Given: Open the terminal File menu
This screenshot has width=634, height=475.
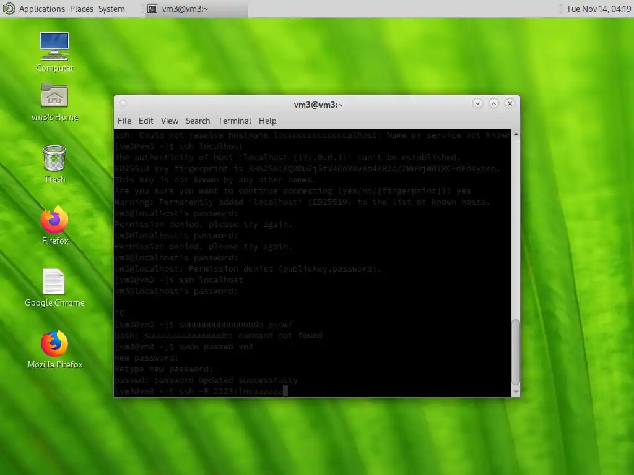Looking at the screenshot, I should coord(124,121).
